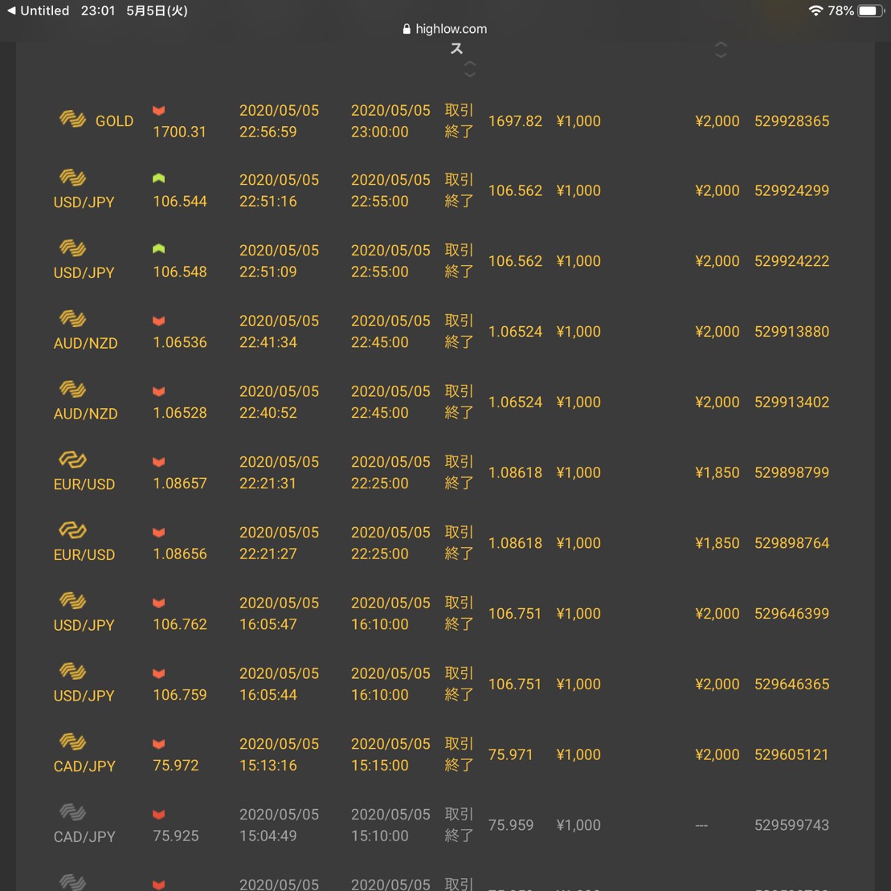Select trade ID 529924299
The image size is (891, 891).
tap(791, 190)
